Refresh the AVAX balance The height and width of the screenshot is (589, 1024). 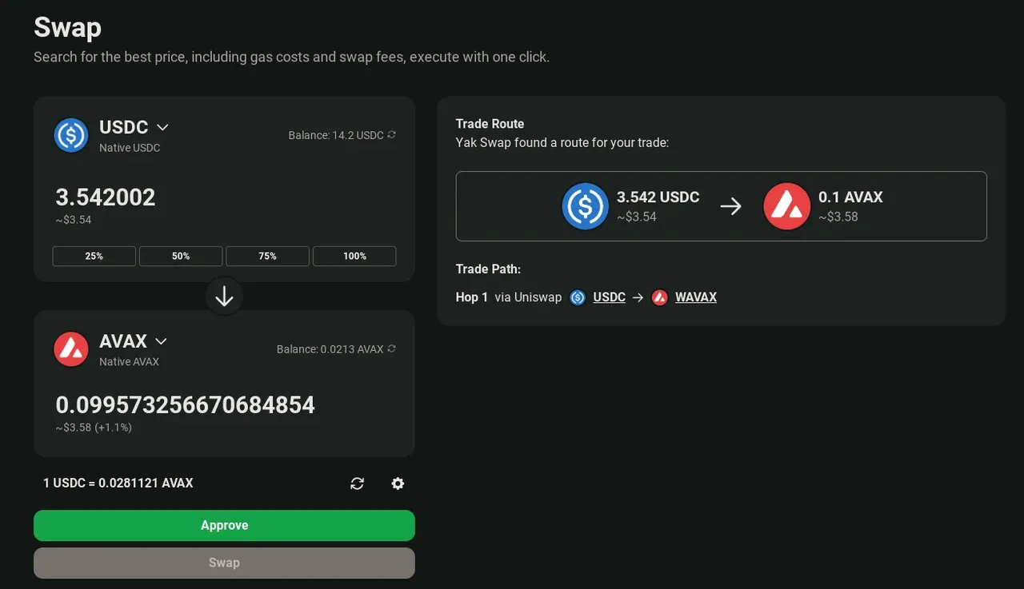click(x=391, y=349)
